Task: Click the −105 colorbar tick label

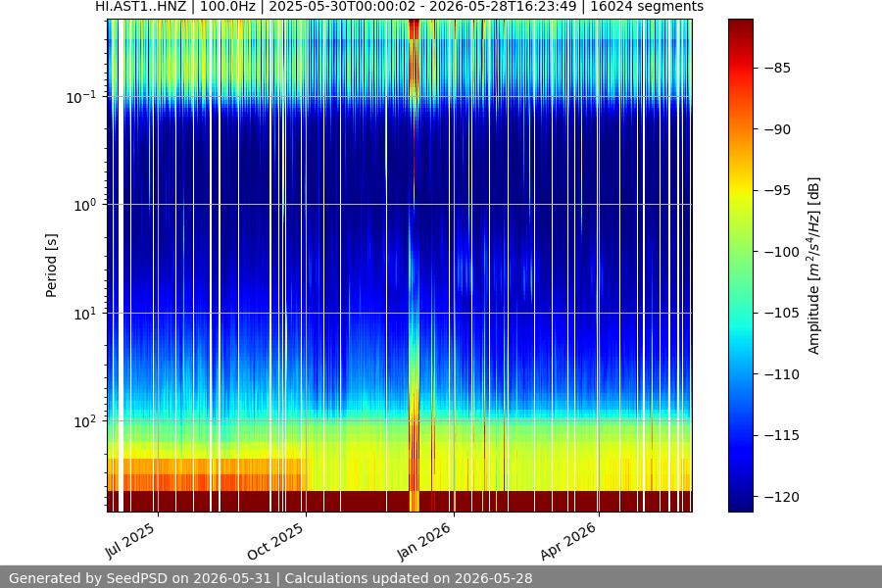Action: 782,313
